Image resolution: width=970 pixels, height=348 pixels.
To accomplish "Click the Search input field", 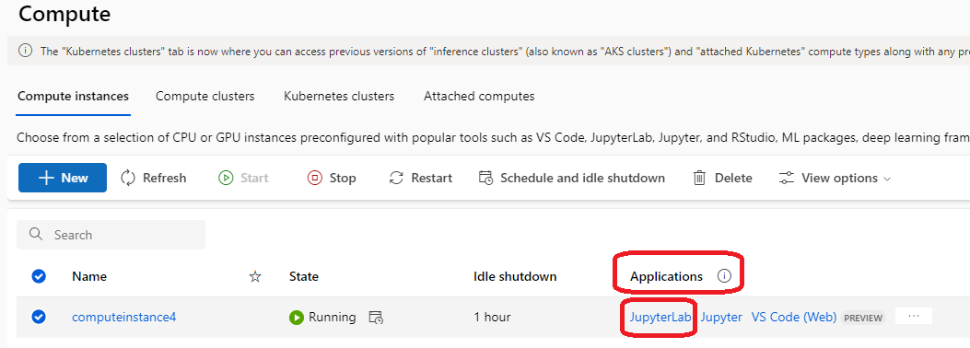I will 111,235.
